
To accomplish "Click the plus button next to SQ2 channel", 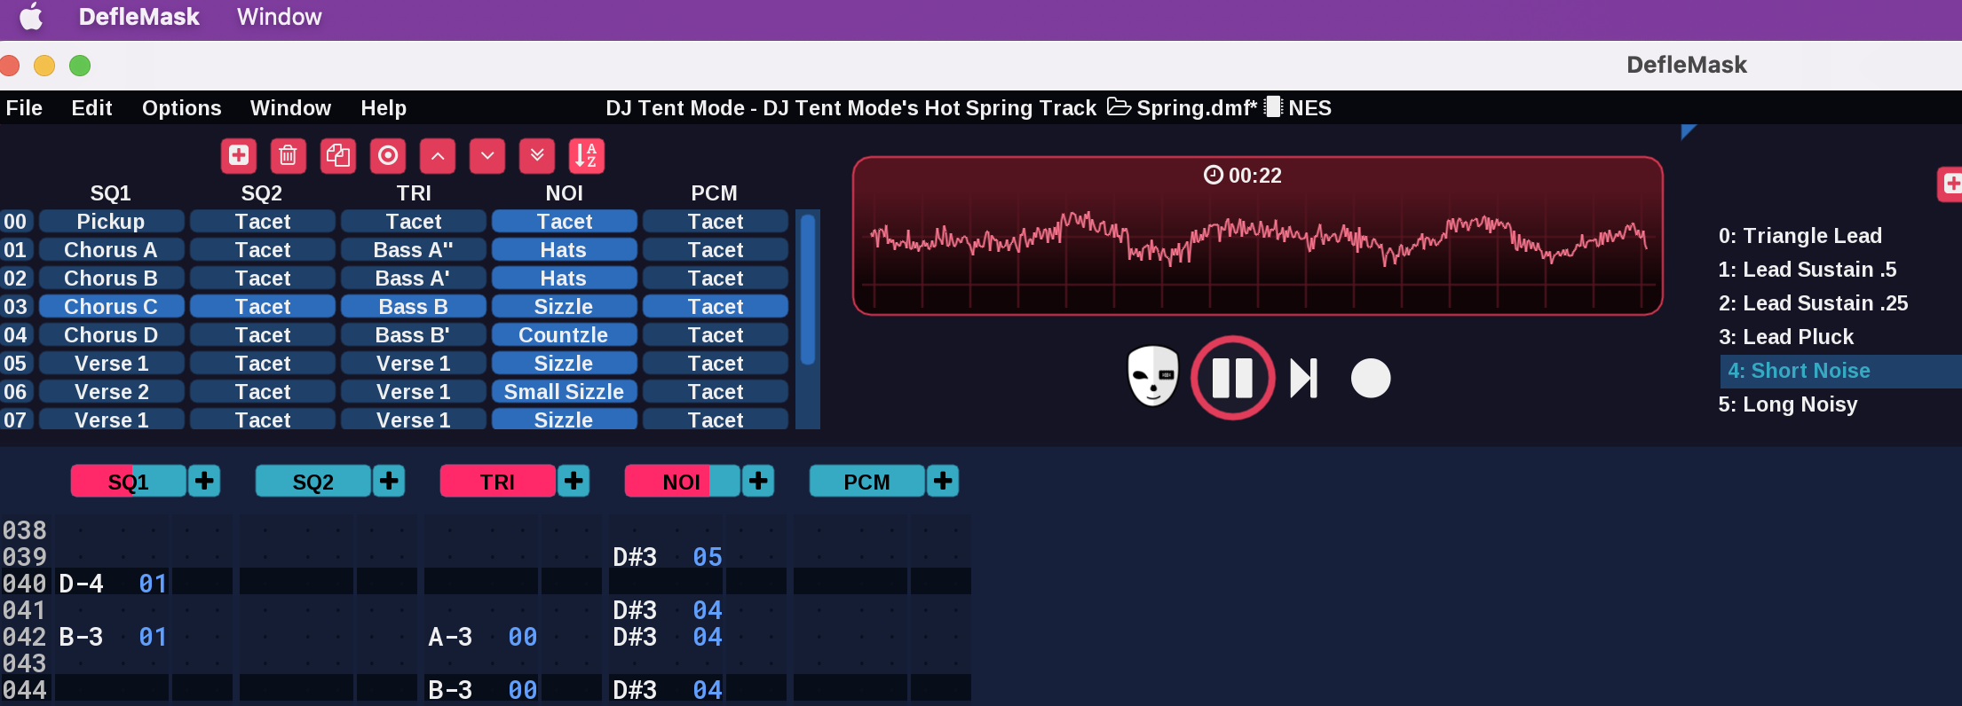I will pyautogui.click(x=389, y=481).
